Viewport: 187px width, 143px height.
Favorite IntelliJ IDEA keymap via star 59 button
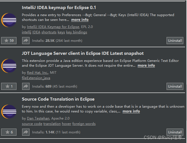tap(9, 41)
